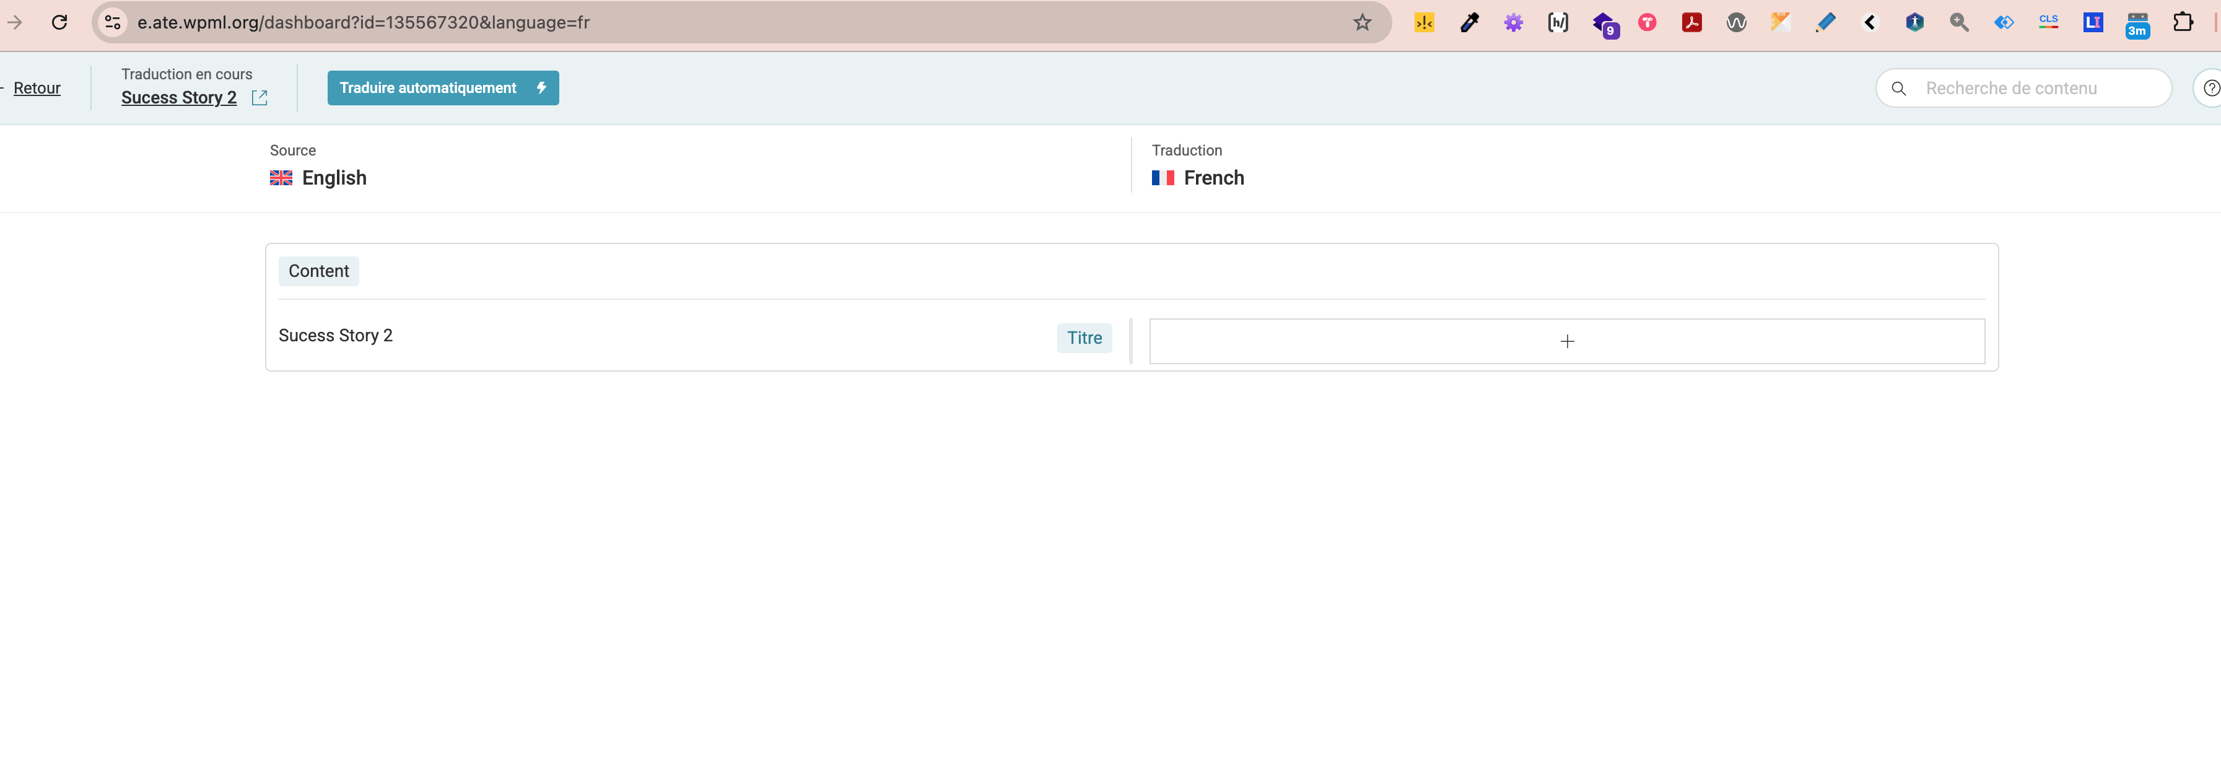Reload the page with refresh icon
This screenshot has width=2221, height=757.
click(59, 22)
